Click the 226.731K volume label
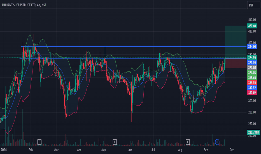 click(x=253, y=132)
